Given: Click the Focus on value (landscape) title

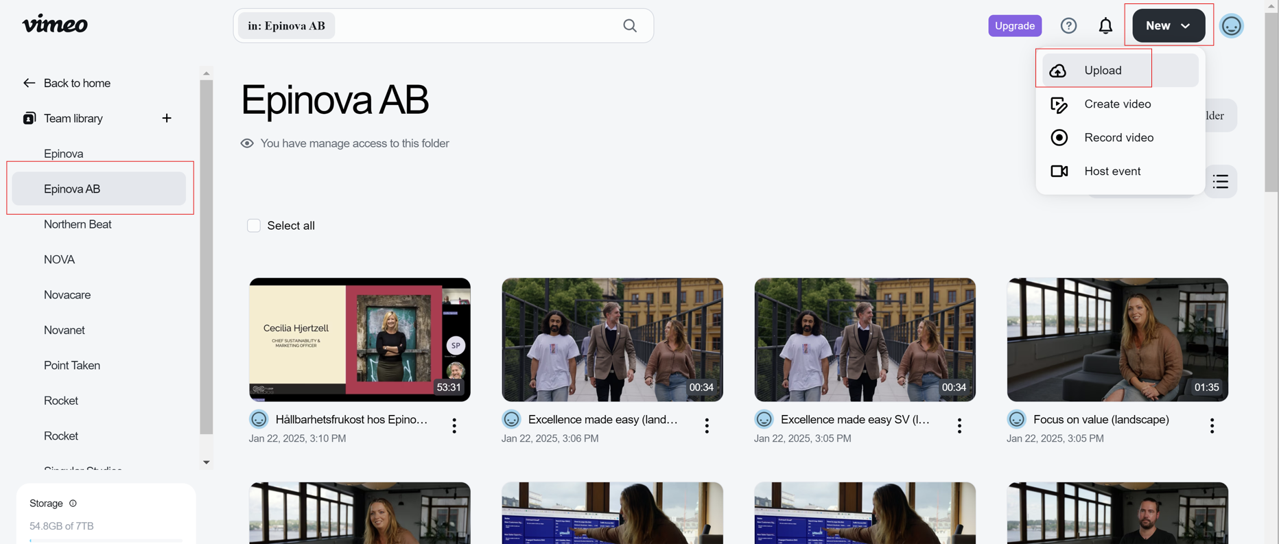Looking at the screenshot, I should pos(1101,419).
